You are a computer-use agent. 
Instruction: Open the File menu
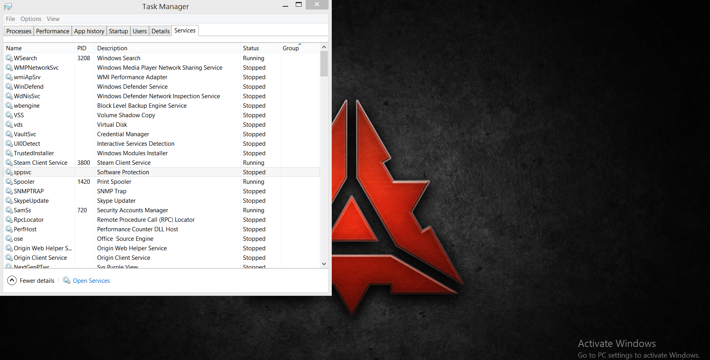pos(10,19)
